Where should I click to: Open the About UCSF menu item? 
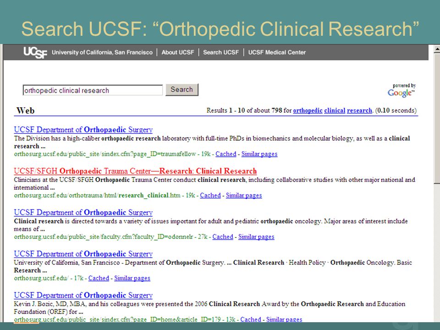point(178,52)
